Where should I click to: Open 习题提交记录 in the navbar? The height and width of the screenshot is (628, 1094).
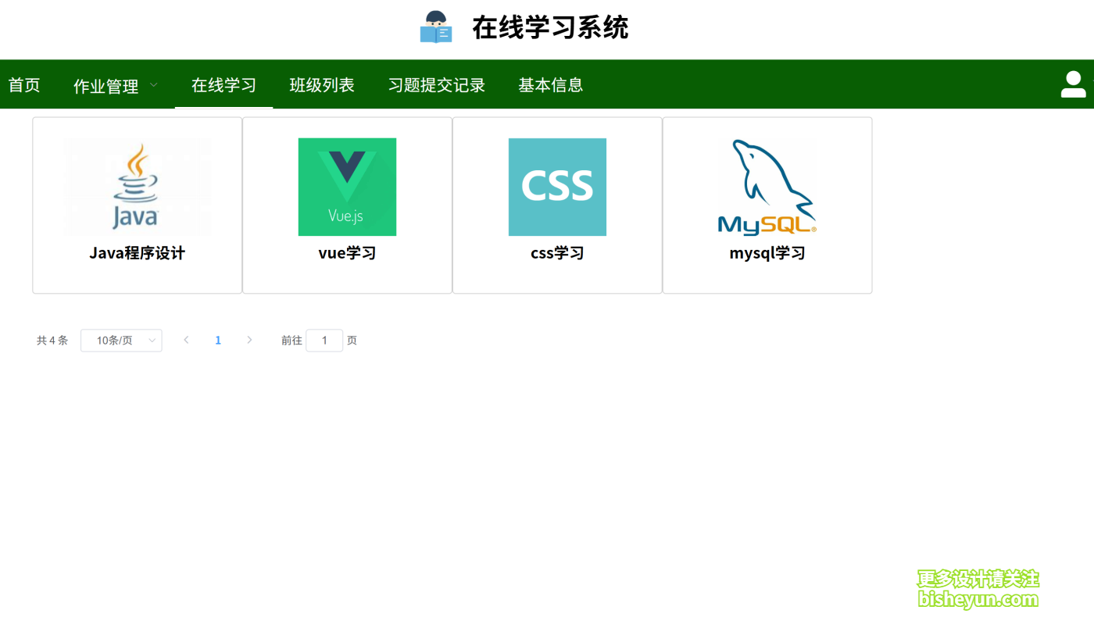pos(437,85)
